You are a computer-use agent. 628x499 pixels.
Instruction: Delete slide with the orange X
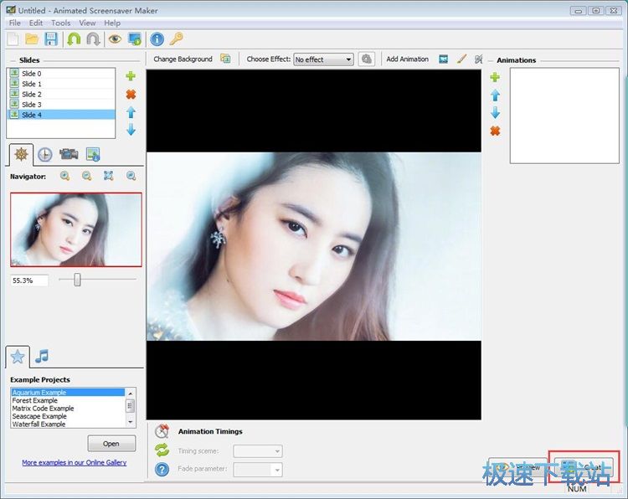[131, 95]
